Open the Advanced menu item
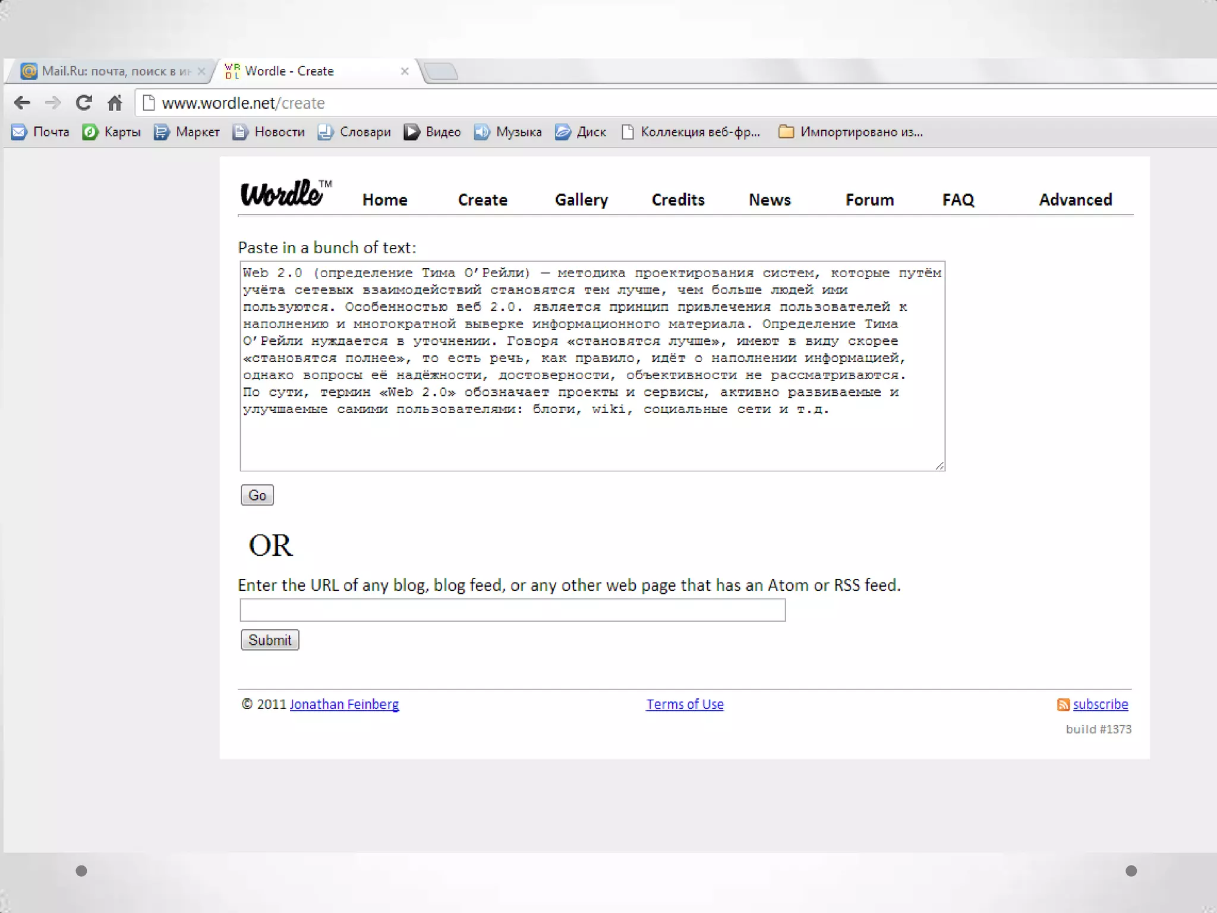The width and height of the screenshot is (1217, 913). [x=1075, y=200]
